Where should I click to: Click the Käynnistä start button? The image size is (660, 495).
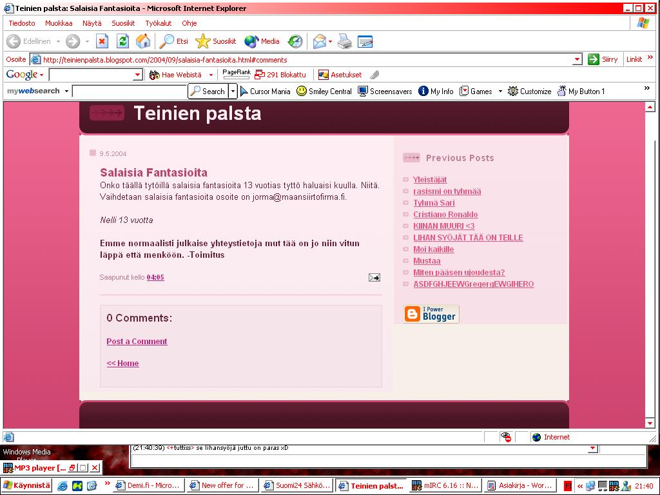26,485
